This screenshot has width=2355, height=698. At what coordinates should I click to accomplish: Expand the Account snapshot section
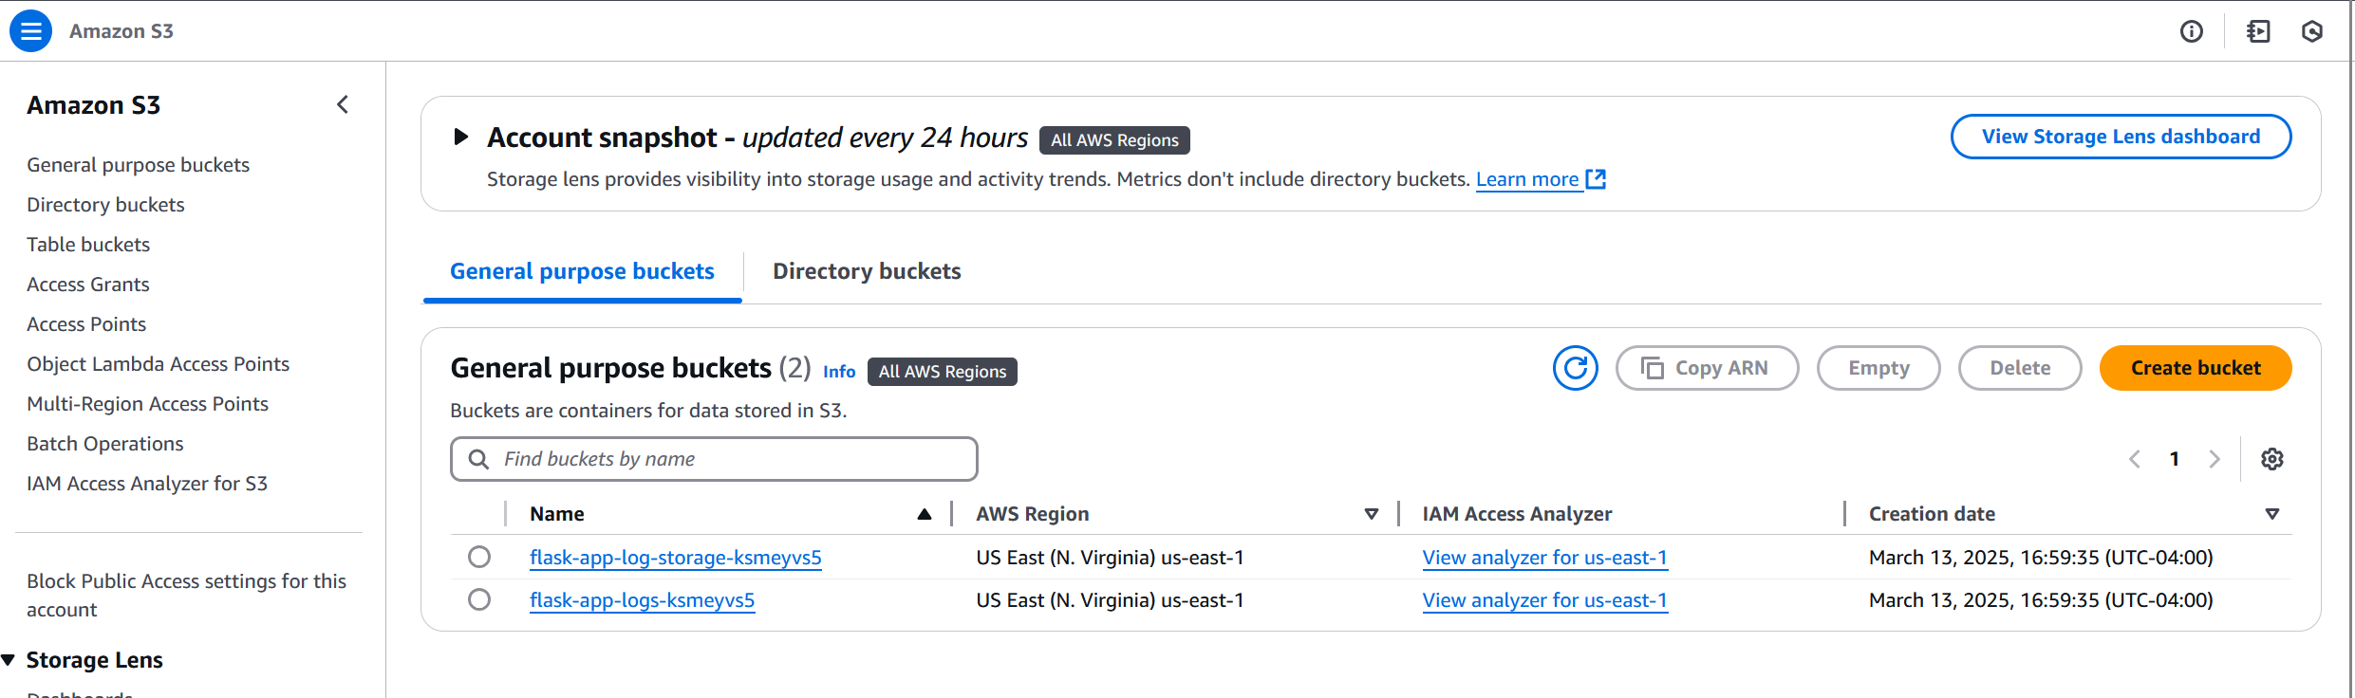461,138
